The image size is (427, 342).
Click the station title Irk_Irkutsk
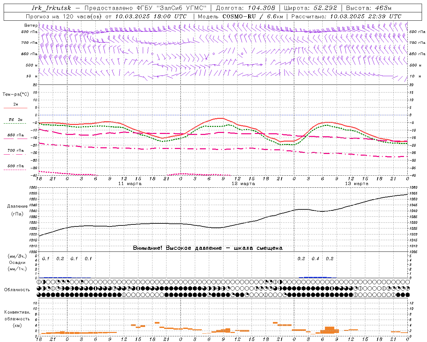(x=51, y=8)
